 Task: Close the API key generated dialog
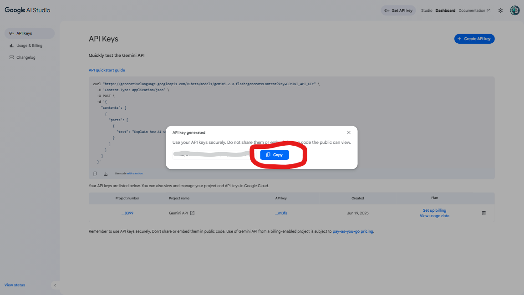pyautogui.click(x=349, y=132)
